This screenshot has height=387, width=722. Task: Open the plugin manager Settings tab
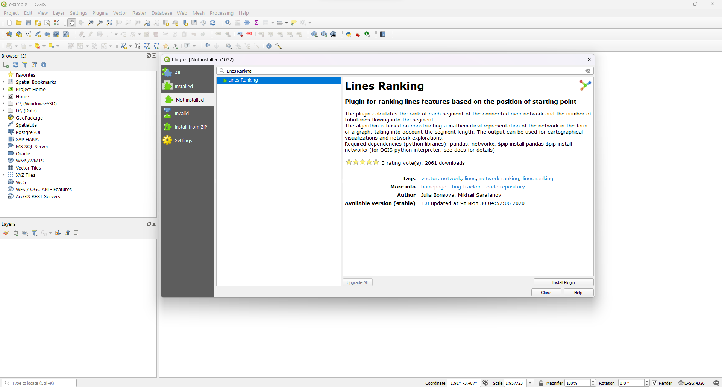pos(187,140)
